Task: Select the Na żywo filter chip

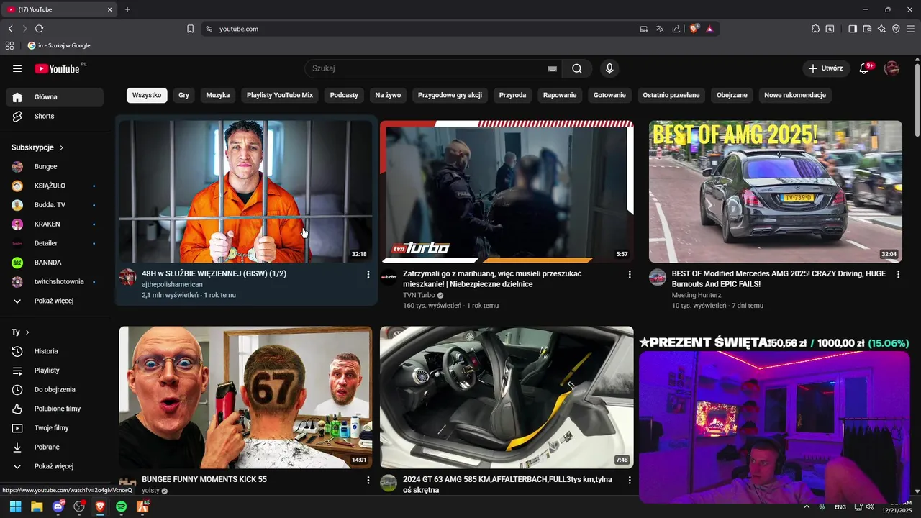Action: pyautogui.click(x=388, y=95)
